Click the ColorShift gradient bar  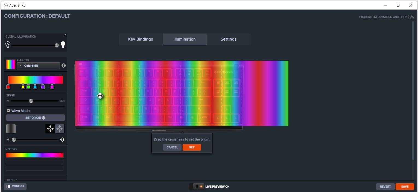[x=36, y=80]
